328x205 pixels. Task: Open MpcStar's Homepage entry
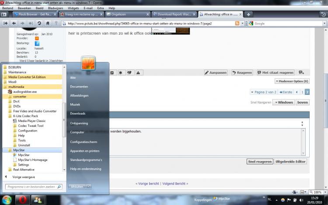coord(33,160)
